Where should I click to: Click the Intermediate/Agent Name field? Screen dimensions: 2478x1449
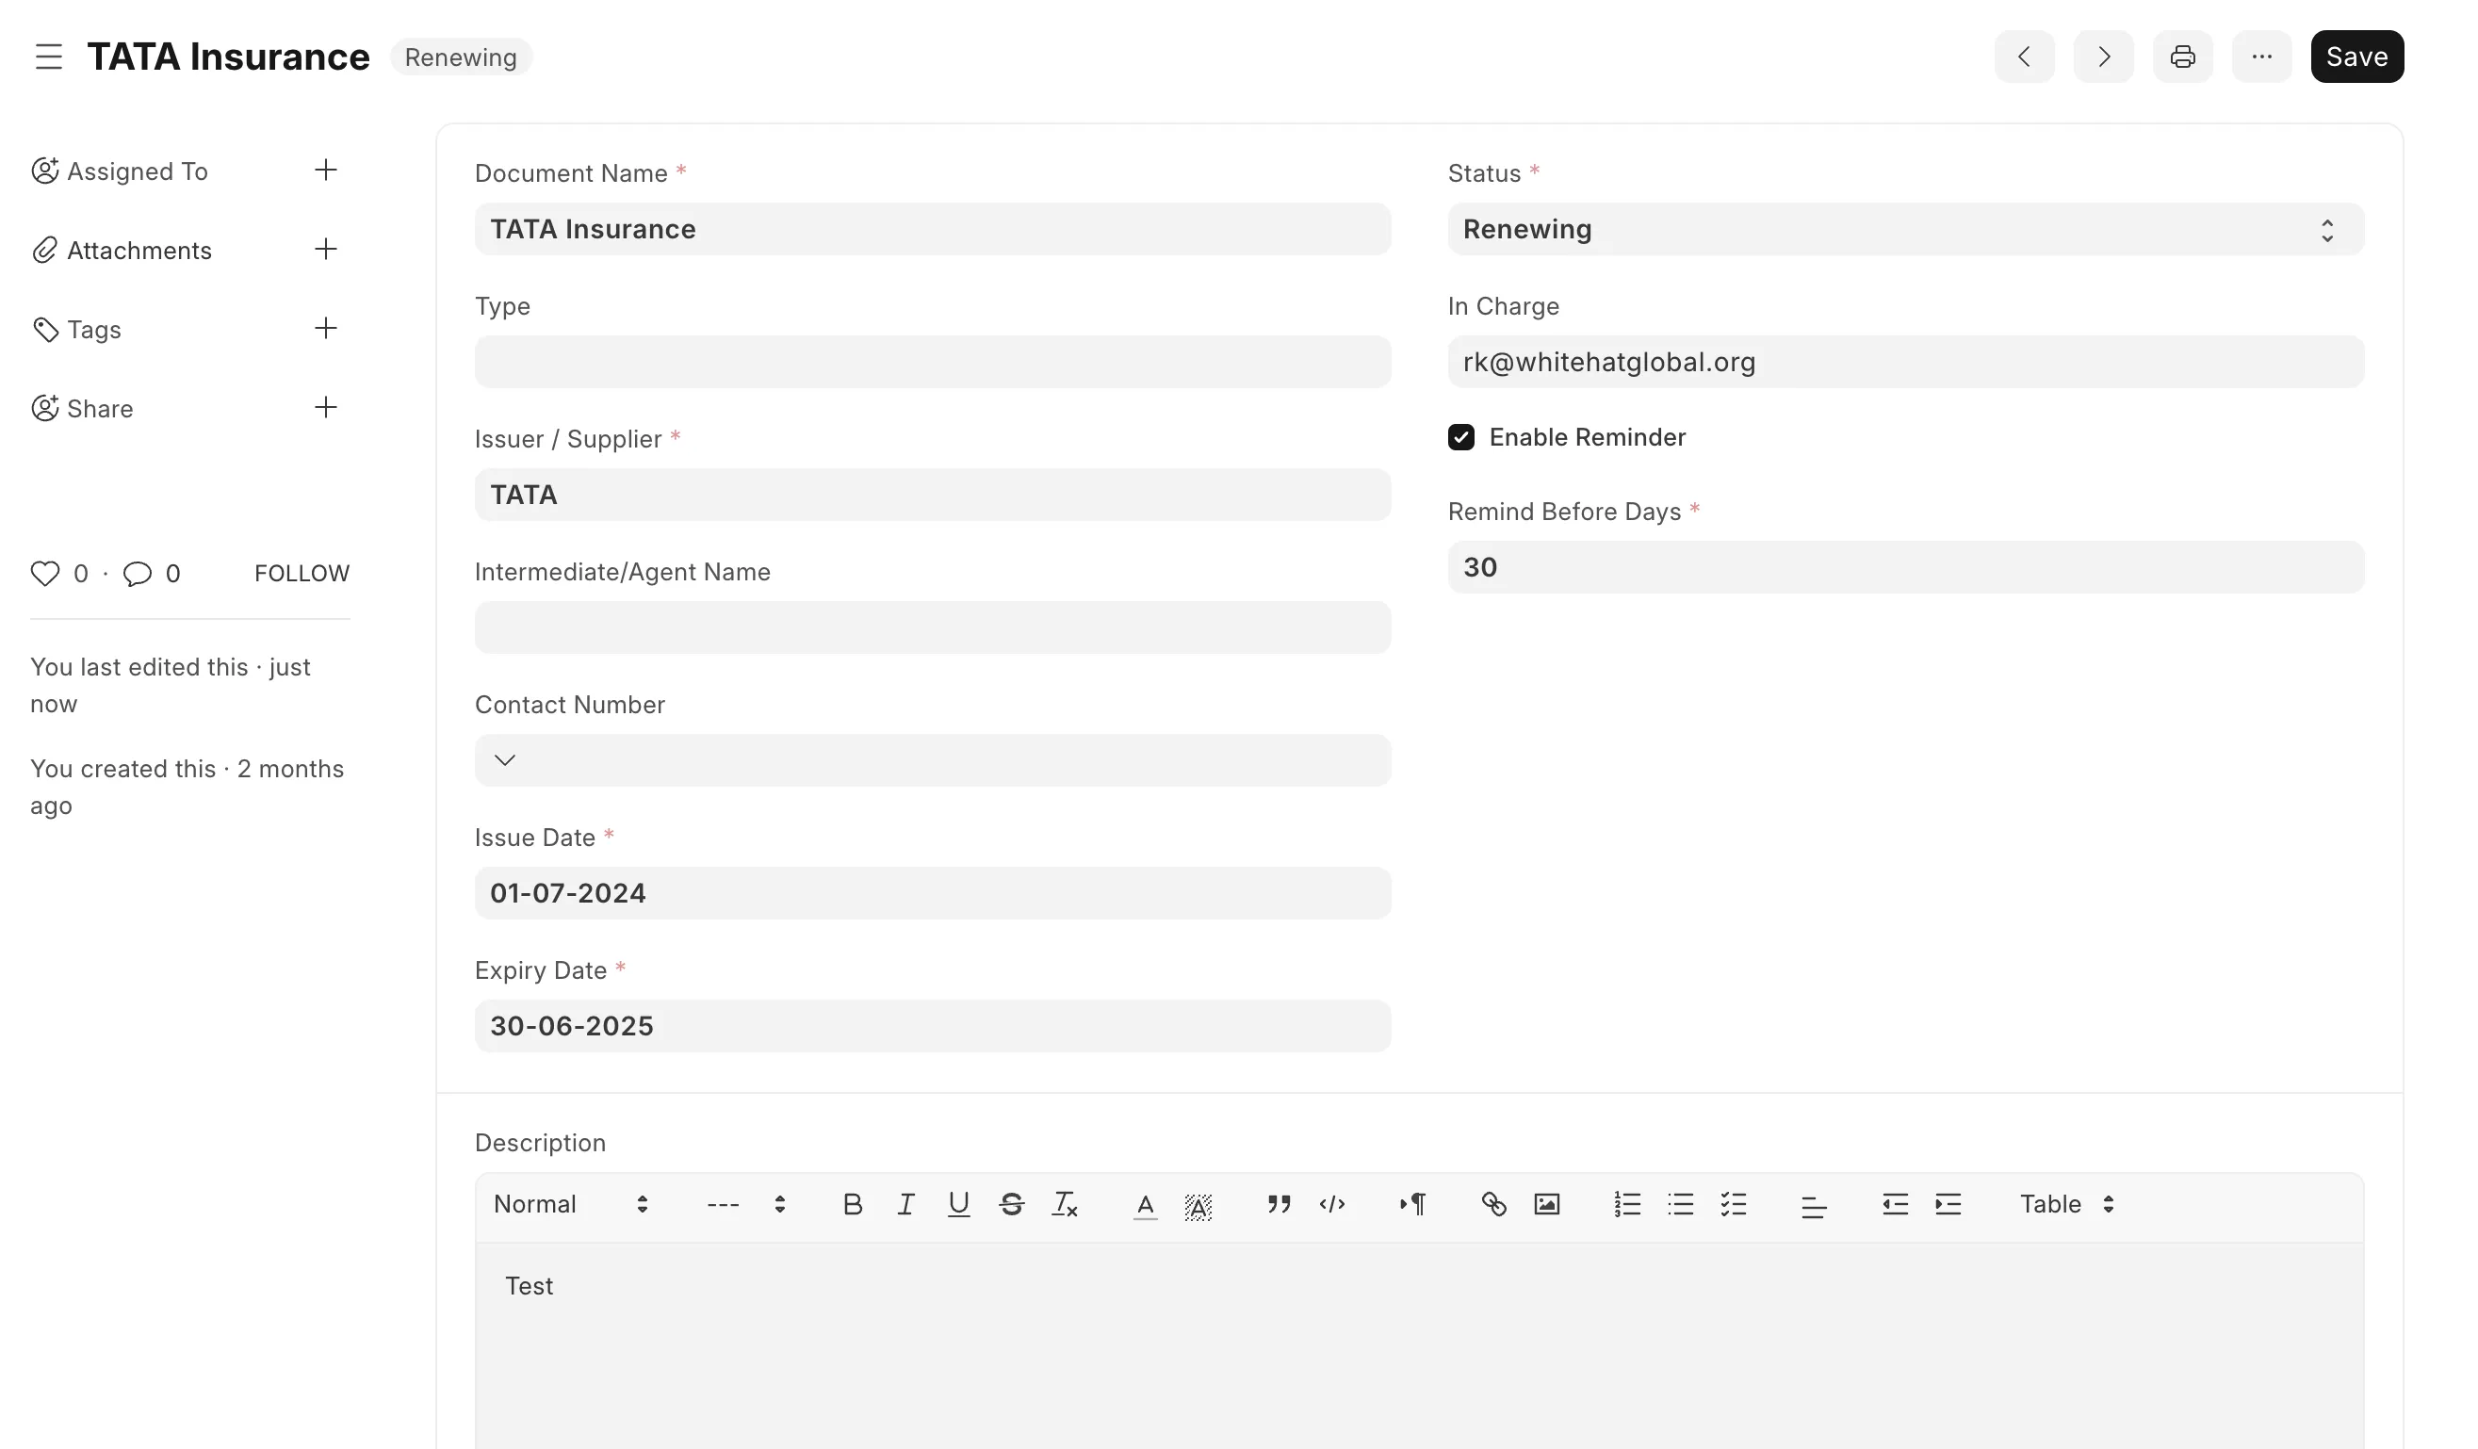[932, 627]
